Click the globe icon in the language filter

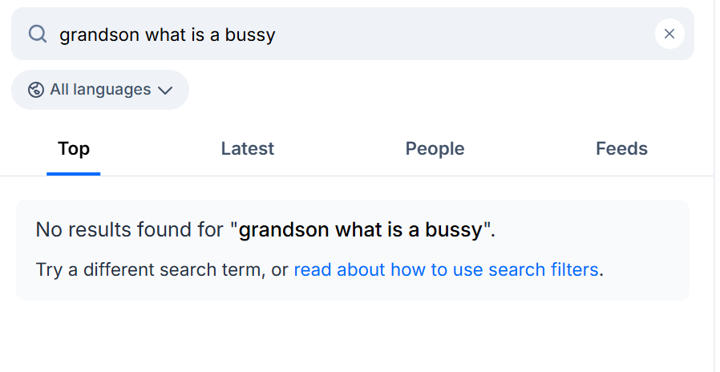coord(35,90)
